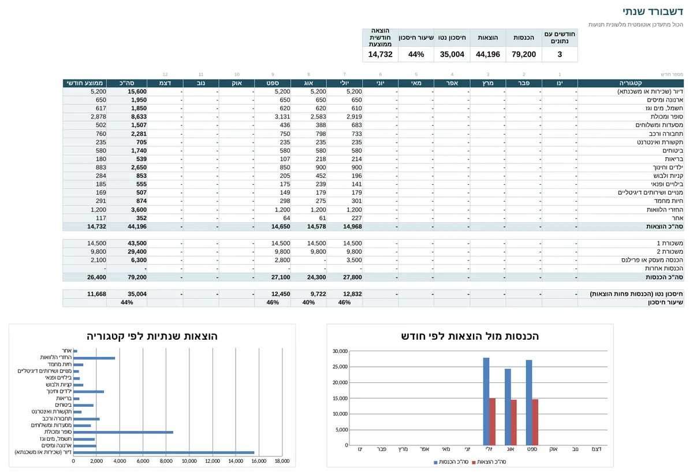Click the "הוצאה חודשית ממוצעת" KPI header
The width and height of the screenshot is (693, 476).
pos(380,38)
